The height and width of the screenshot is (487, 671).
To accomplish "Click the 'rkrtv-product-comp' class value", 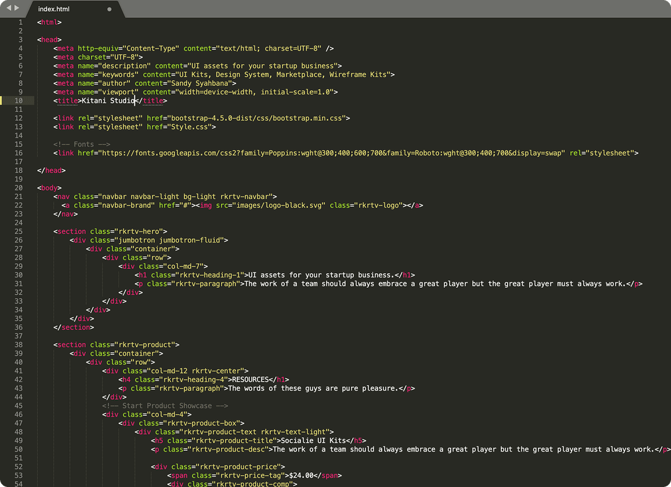I will pyautogui.click(x=252, y=483).
